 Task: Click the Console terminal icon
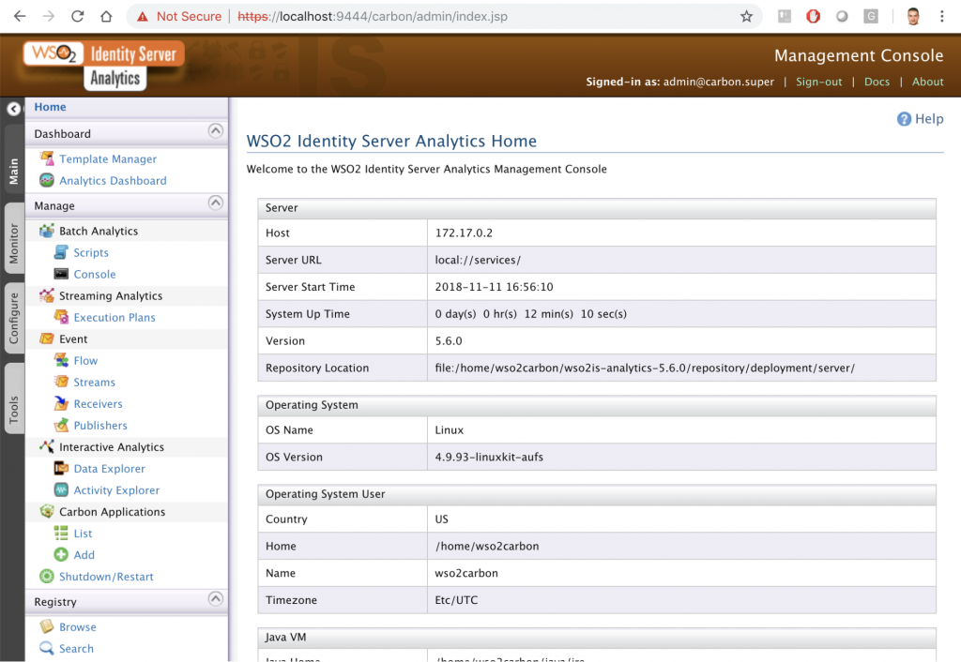[61, 275]
